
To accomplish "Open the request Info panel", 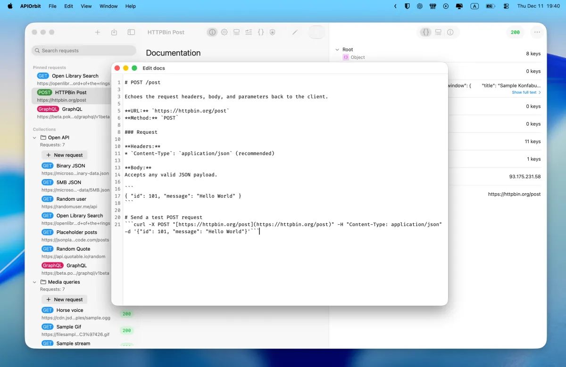I will (212, 32).
